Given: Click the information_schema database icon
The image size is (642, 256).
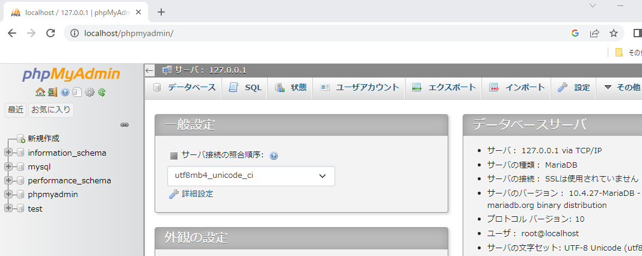Looking at the screenshot, I should [x=20, y=153].
